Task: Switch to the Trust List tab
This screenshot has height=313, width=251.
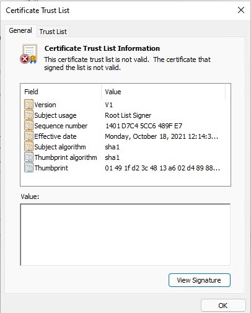Action: 53,32
